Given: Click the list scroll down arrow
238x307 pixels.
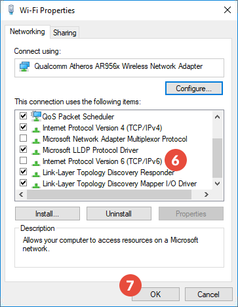Looking at the screenshot, I should (x=217, y=184).
